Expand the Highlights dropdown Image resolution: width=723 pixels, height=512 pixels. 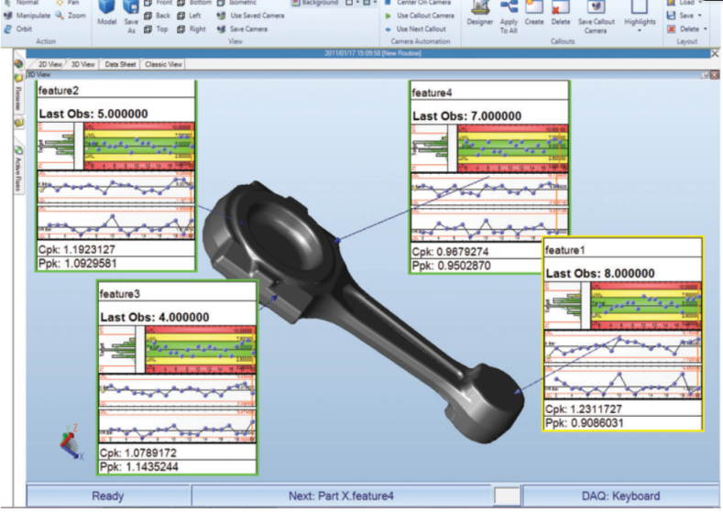pos(640,30)
